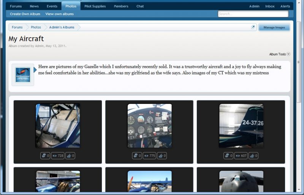304x195 pixels.
Task: Open the grey military jet thumbnail
Action: pyautogui.click(x=241, y=181)
